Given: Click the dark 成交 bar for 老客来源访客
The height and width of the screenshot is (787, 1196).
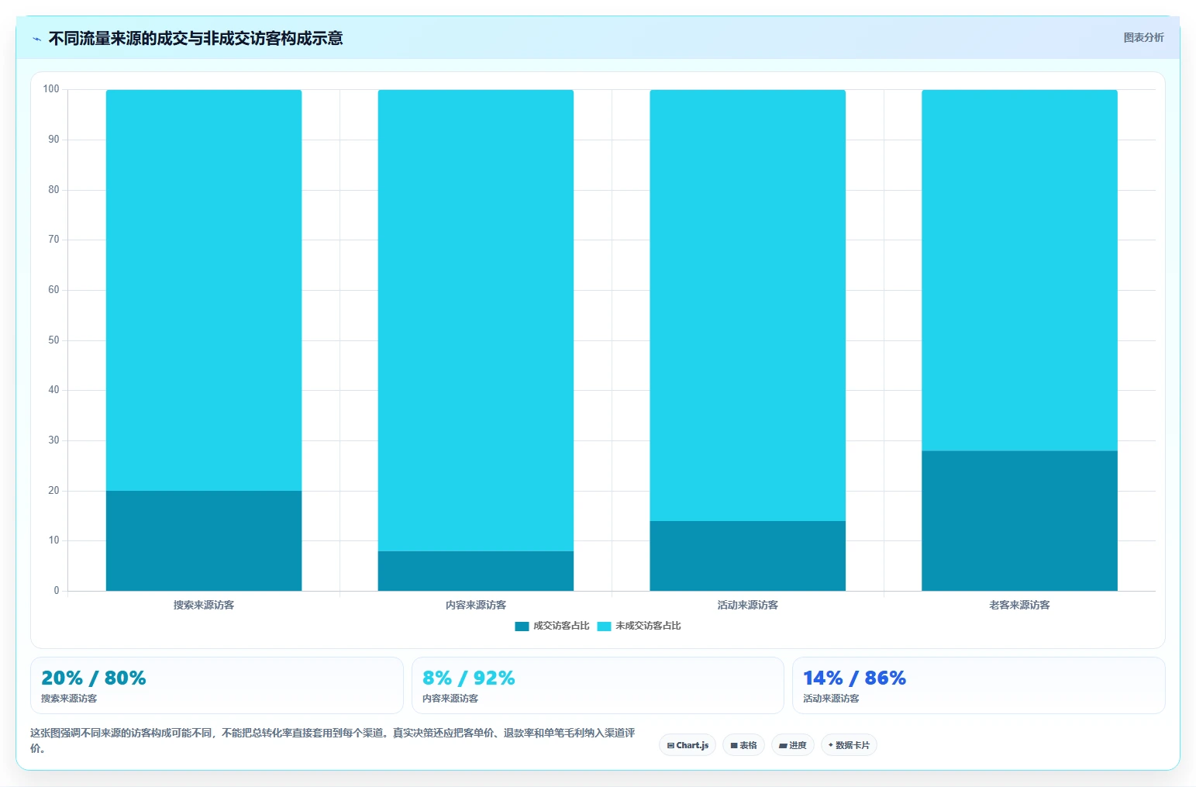Looking at the screenshot, I should pos(1019,521).
